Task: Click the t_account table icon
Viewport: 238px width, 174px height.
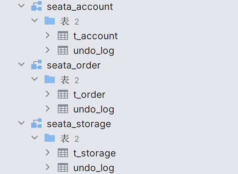Action: point(63,36)
